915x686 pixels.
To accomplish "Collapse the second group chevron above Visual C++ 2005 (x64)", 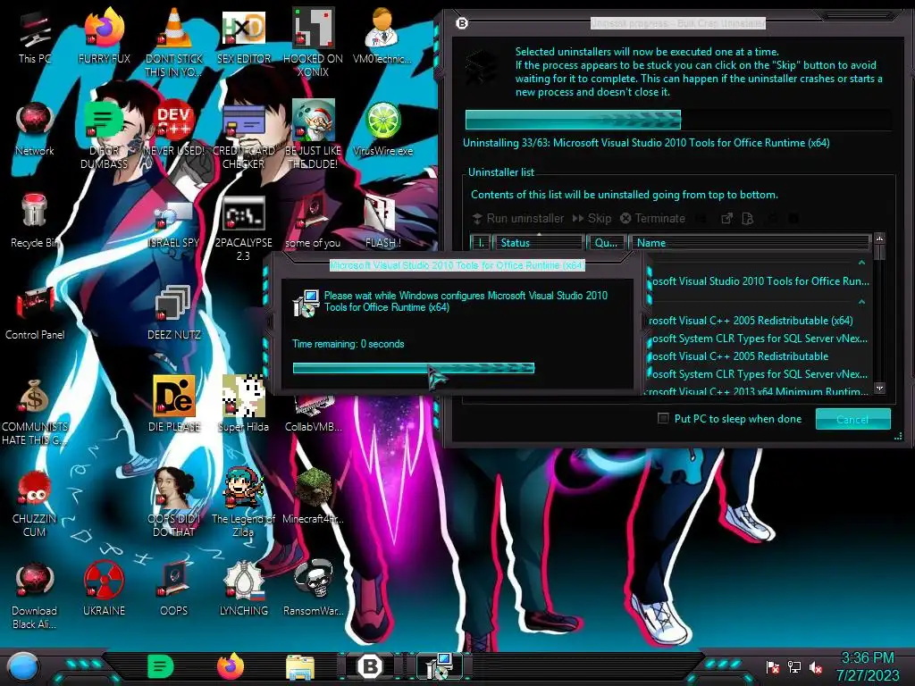I will tap(861, 302).
